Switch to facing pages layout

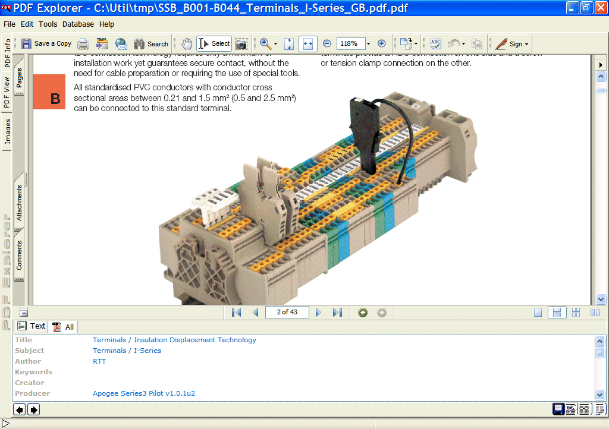point(595,313)
